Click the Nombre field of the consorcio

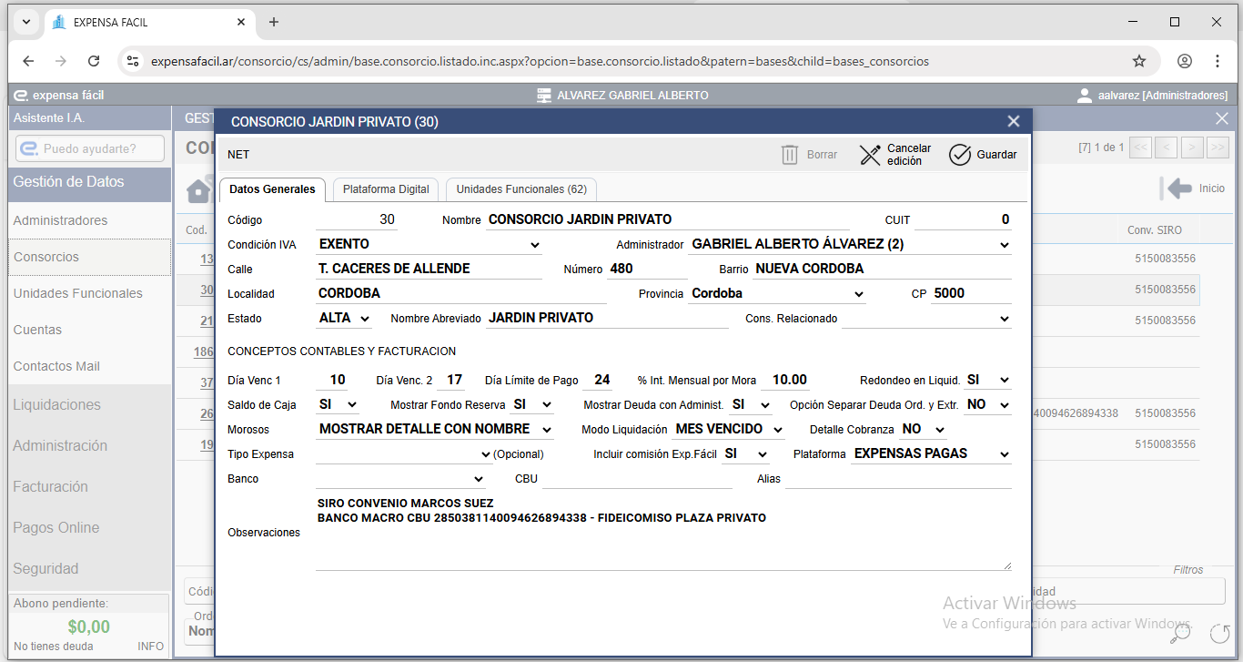666,219
